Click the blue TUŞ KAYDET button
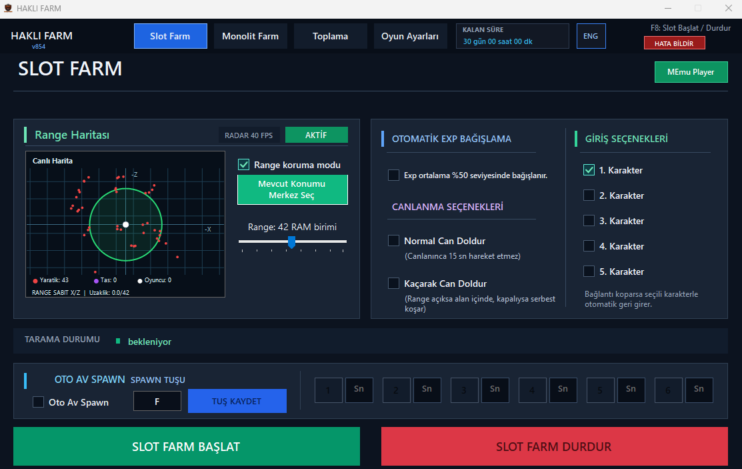The image size is (742, 469). pos(237,401)
